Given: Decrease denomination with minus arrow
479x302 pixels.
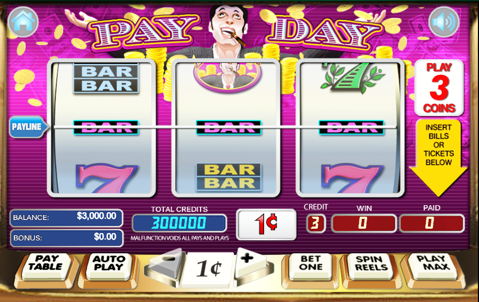Looking at the screenshot, I should tap(166, 266).
